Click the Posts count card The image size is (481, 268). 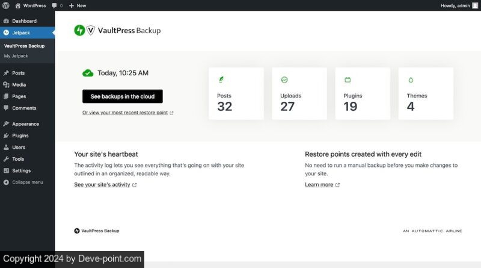pyautogui.click(x=236, y=93)
